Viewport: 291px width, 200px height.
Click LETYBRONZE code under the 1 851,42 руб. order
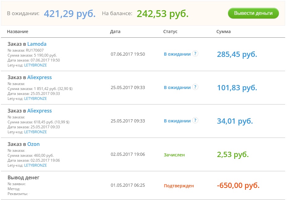coord(35,99)
